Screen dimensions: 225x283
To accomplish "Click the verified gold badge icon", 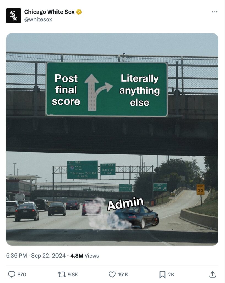I will pos(79,12).
